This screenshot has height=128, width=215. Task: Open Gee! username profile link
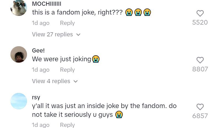pyautogui.click(x=39, y=51)
